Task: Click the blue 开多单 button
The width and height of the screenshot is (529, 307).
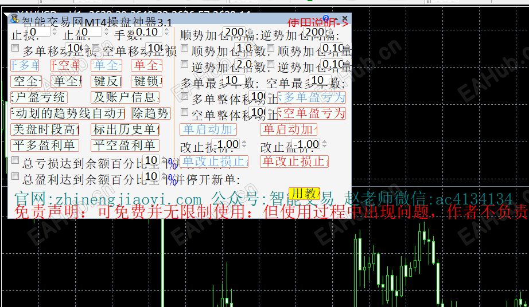Action: [25, 65]
